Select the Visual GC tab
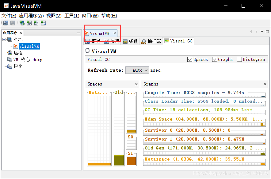The image size is (271, 179). [178, 41]
